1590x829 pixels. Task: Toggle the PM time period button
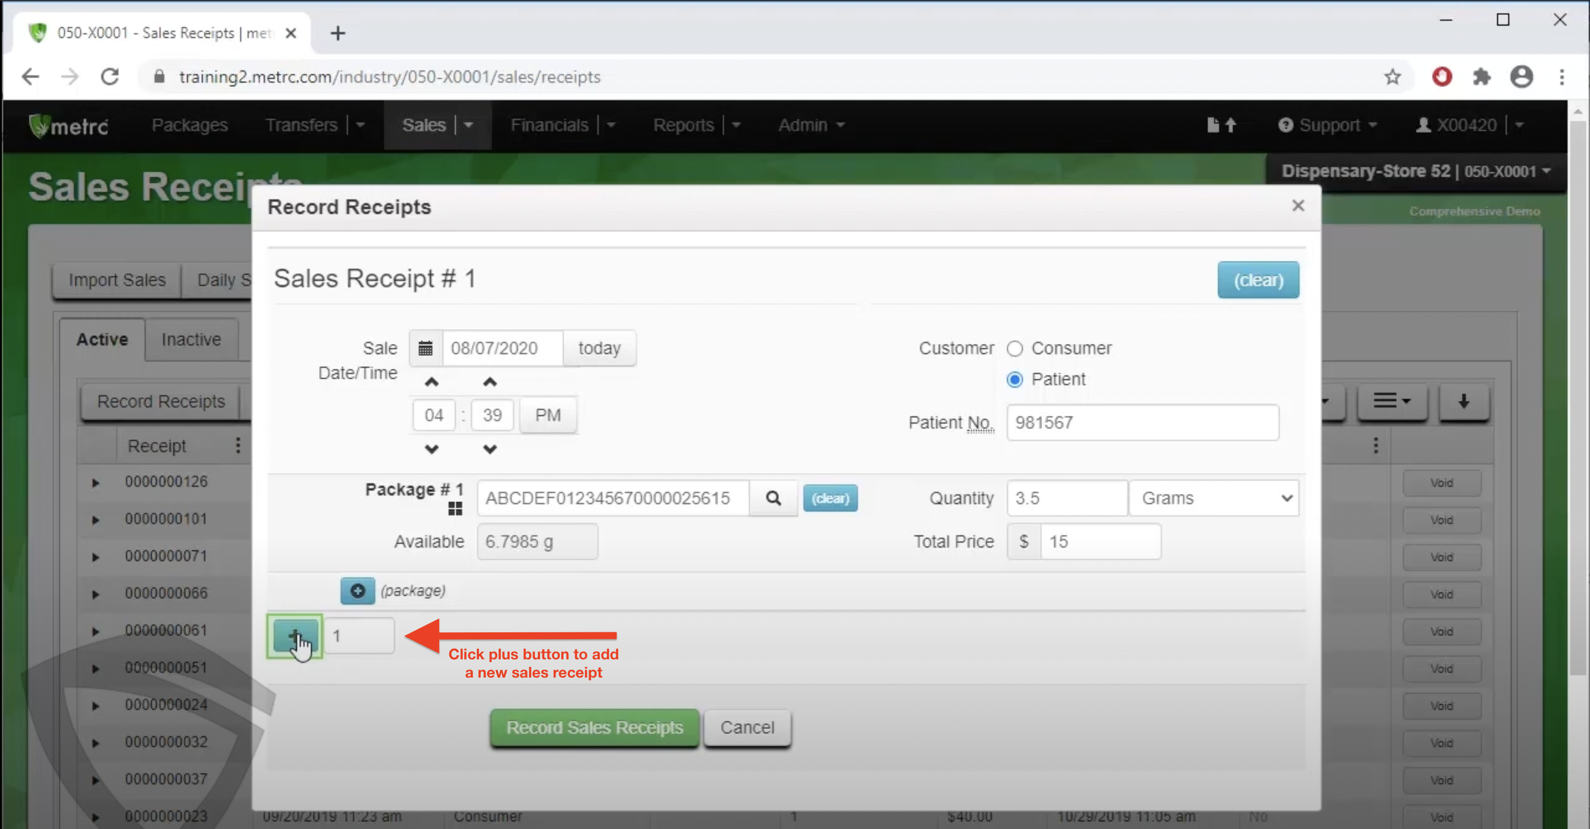tap(548, 415)
